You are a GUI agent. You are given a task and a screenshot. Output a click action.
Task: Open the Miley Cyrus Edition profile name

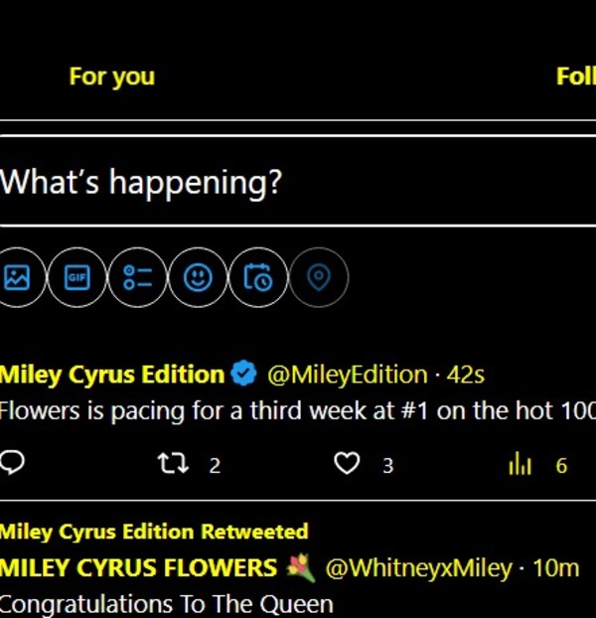coord(111,375)
